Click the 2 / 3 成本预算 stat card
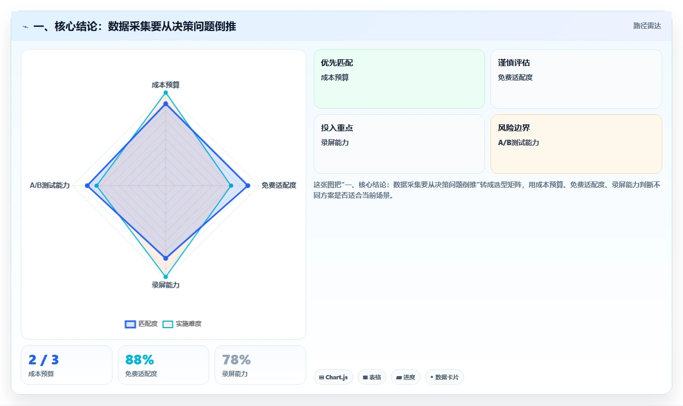 click(67, 365)
